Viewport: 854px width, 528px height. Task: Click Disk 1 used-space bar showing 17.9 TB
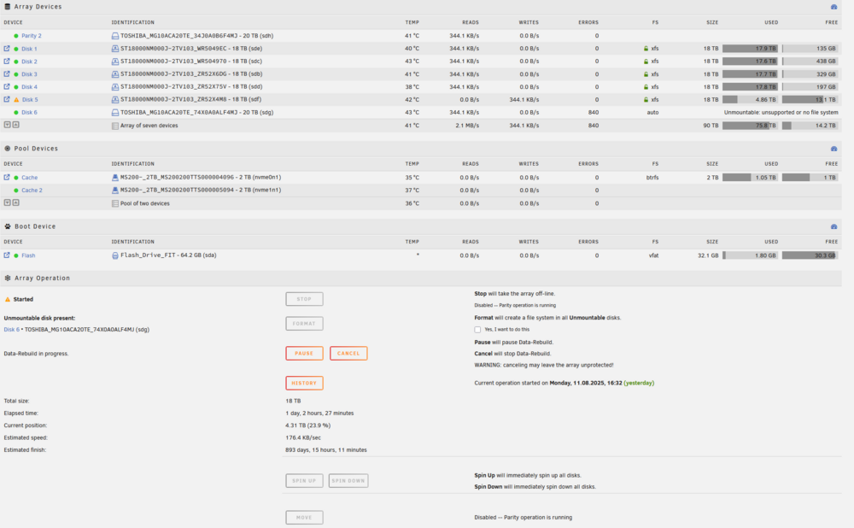tap(750, 49)
